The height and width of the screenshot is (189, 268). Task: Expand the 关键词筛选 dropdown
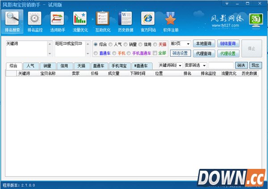pyautogui.click(x=180, y=66)
